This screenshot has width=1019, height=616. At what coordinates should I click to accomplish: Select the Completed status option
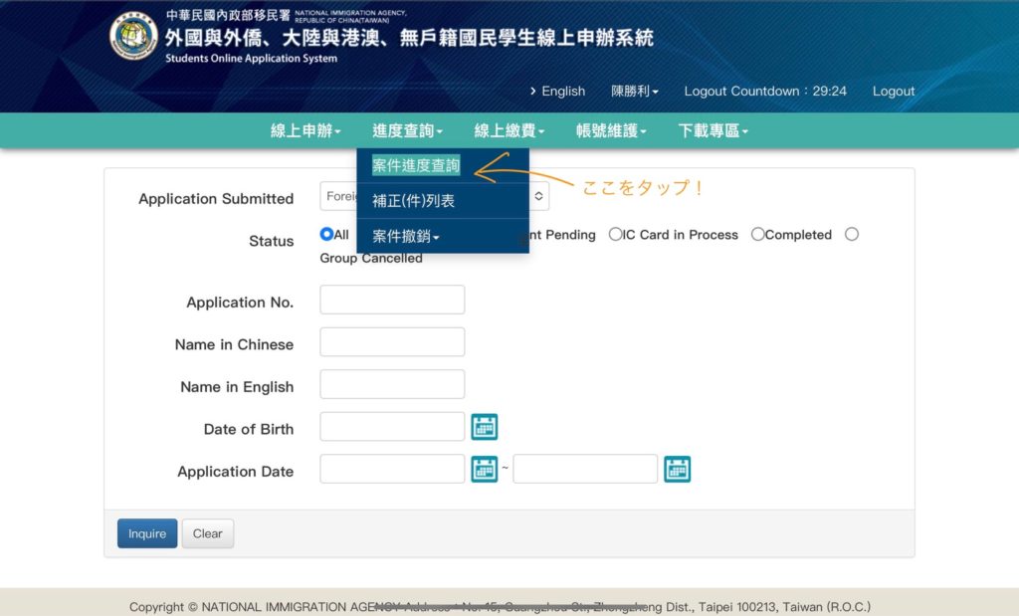(757, 234)
